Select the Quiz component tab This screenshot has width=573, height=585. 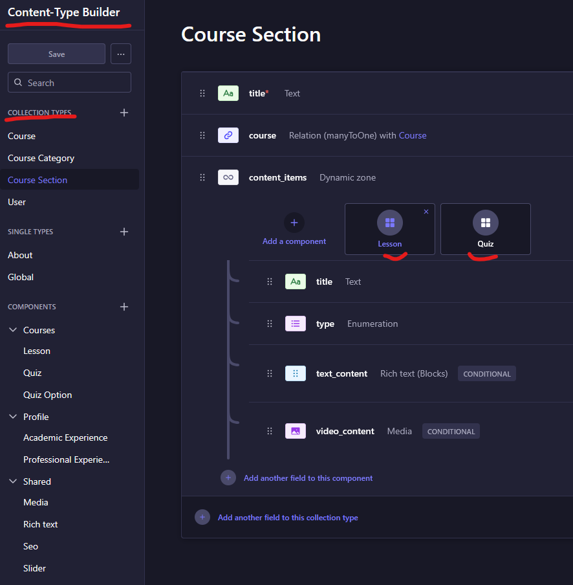[486, 229]
